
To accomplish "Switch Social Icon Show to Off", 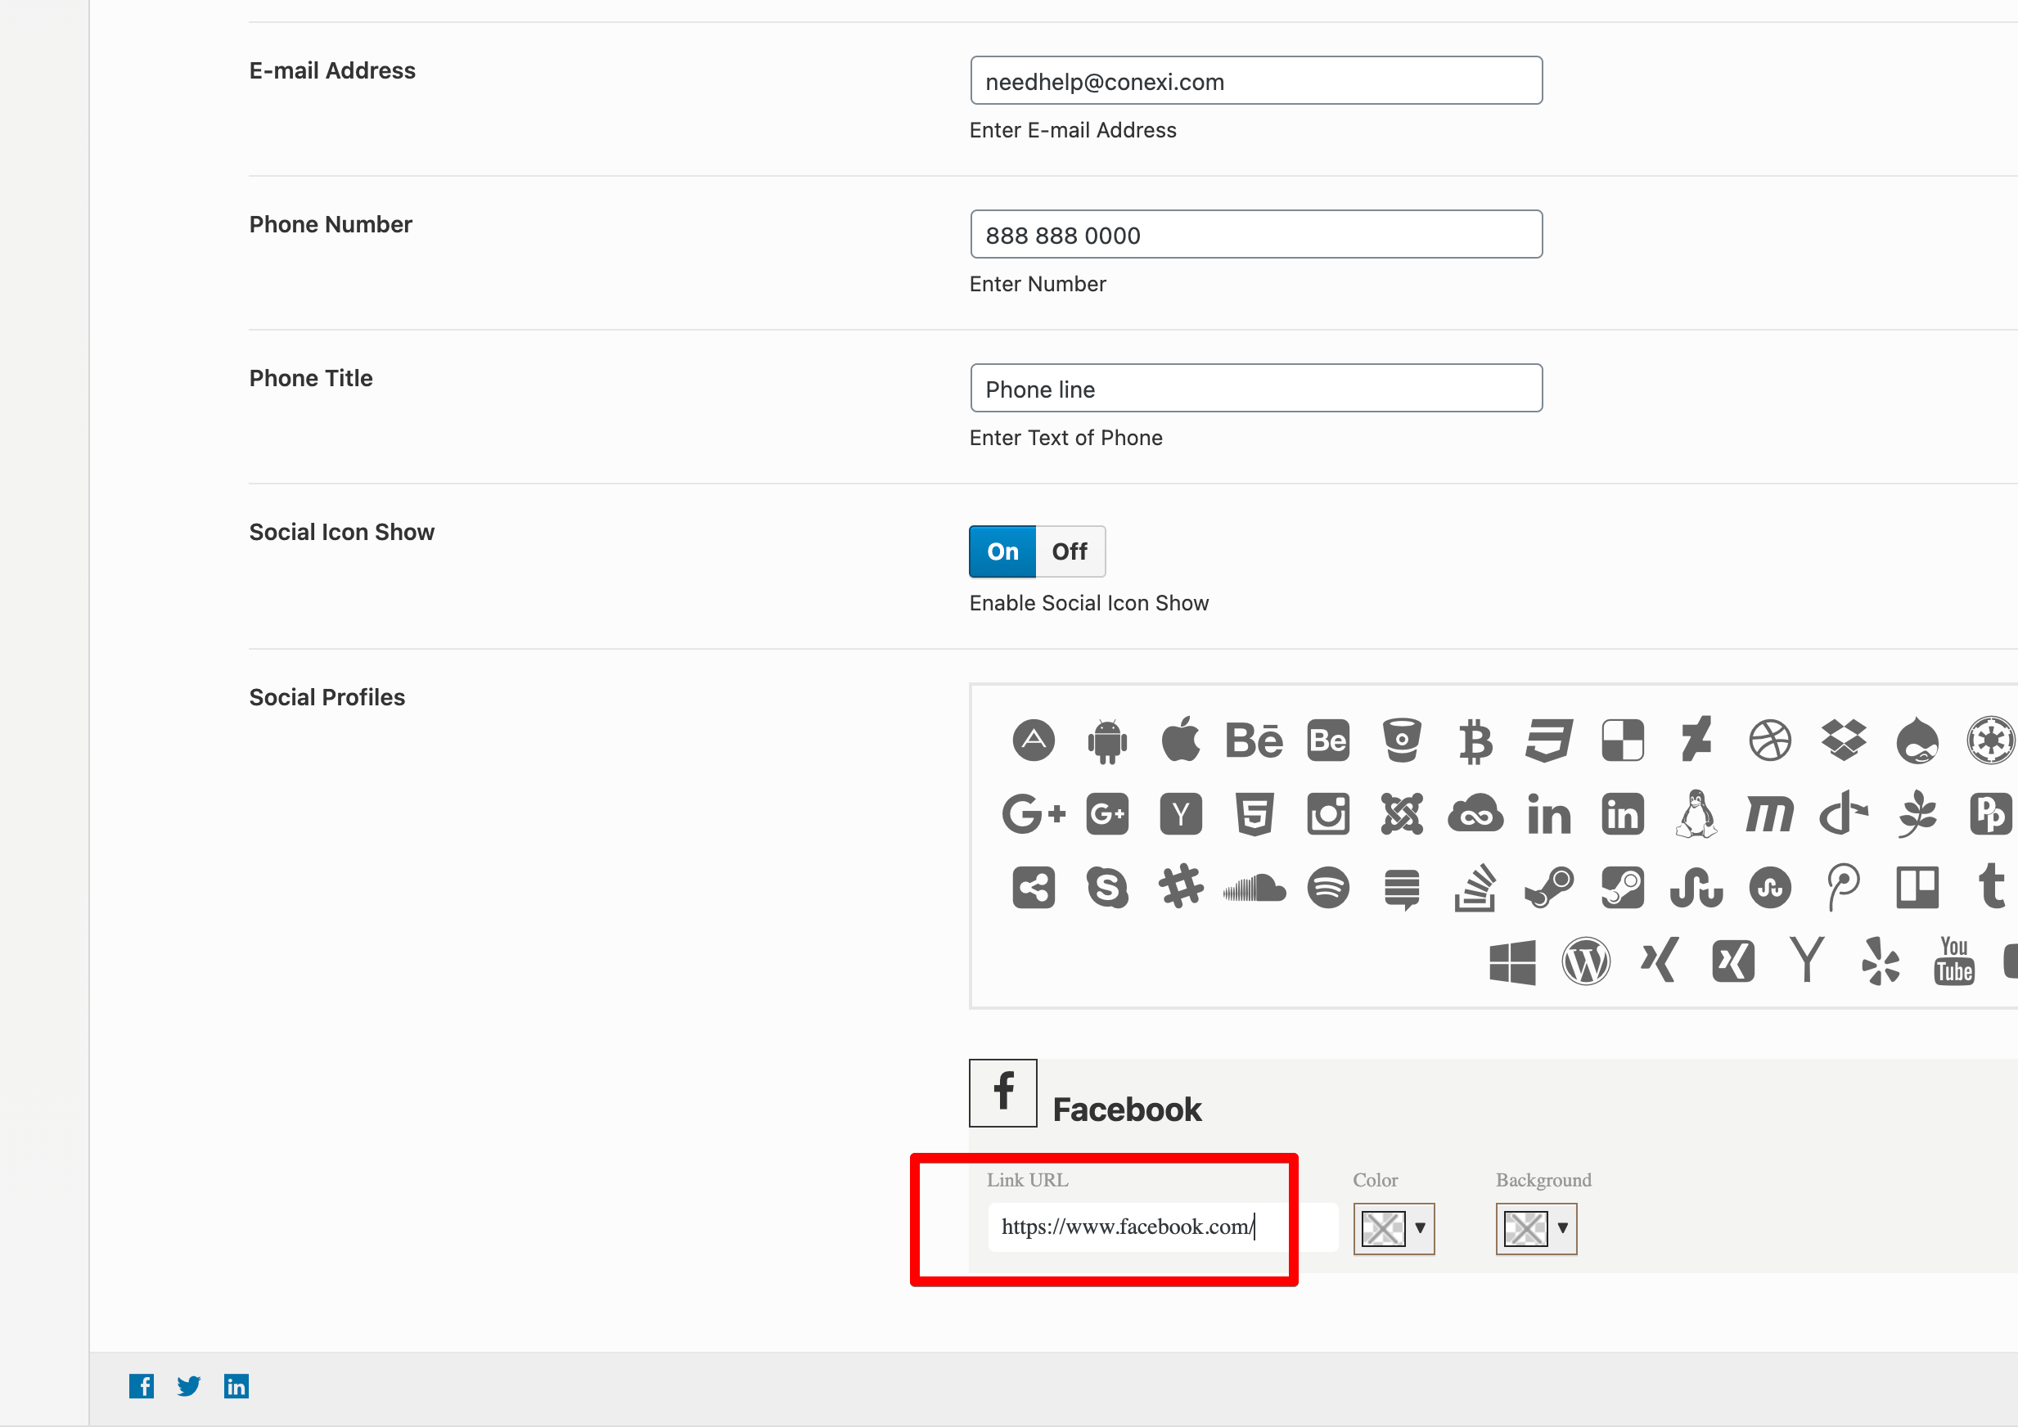I will 1069,551.
